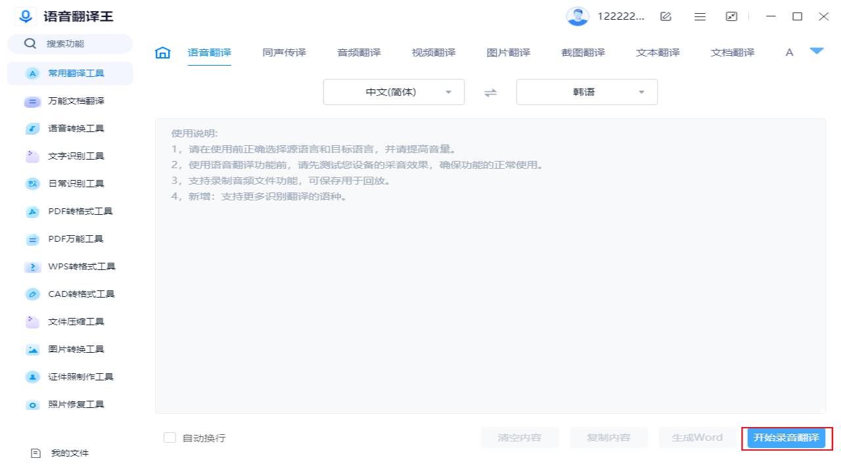Open the source language dropdown showing 中文(简体)
Screen dimensions: 841x473
click(x=393, y=92)
